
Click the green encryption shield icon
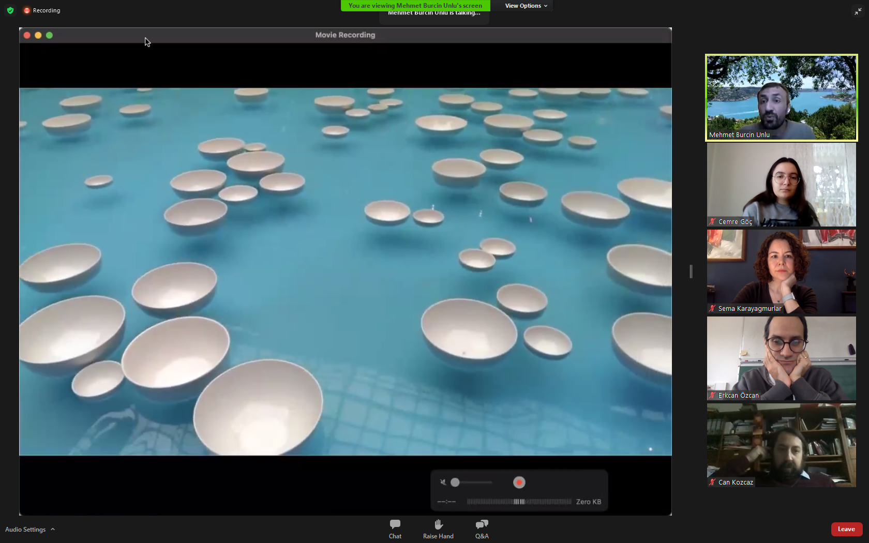[10, 10]
